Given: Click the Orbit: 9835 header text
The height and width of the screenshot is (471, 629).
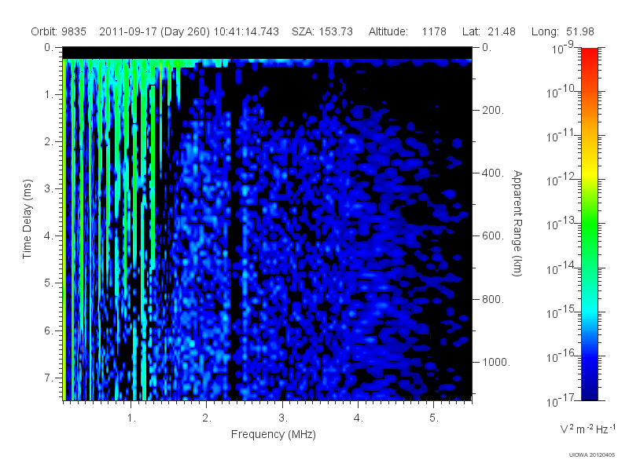Looking at the screenshot, I should tap(58, 31).
